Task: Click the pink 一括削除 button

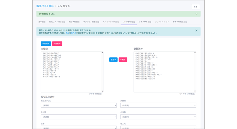Action: (x=57, y=44)
